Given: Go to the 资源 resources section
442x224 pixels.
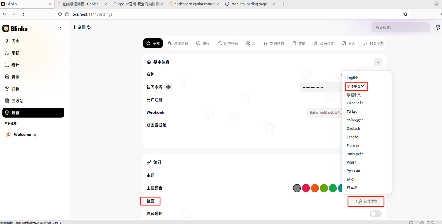Looking at the screenshot, I should tap(15, 77).
